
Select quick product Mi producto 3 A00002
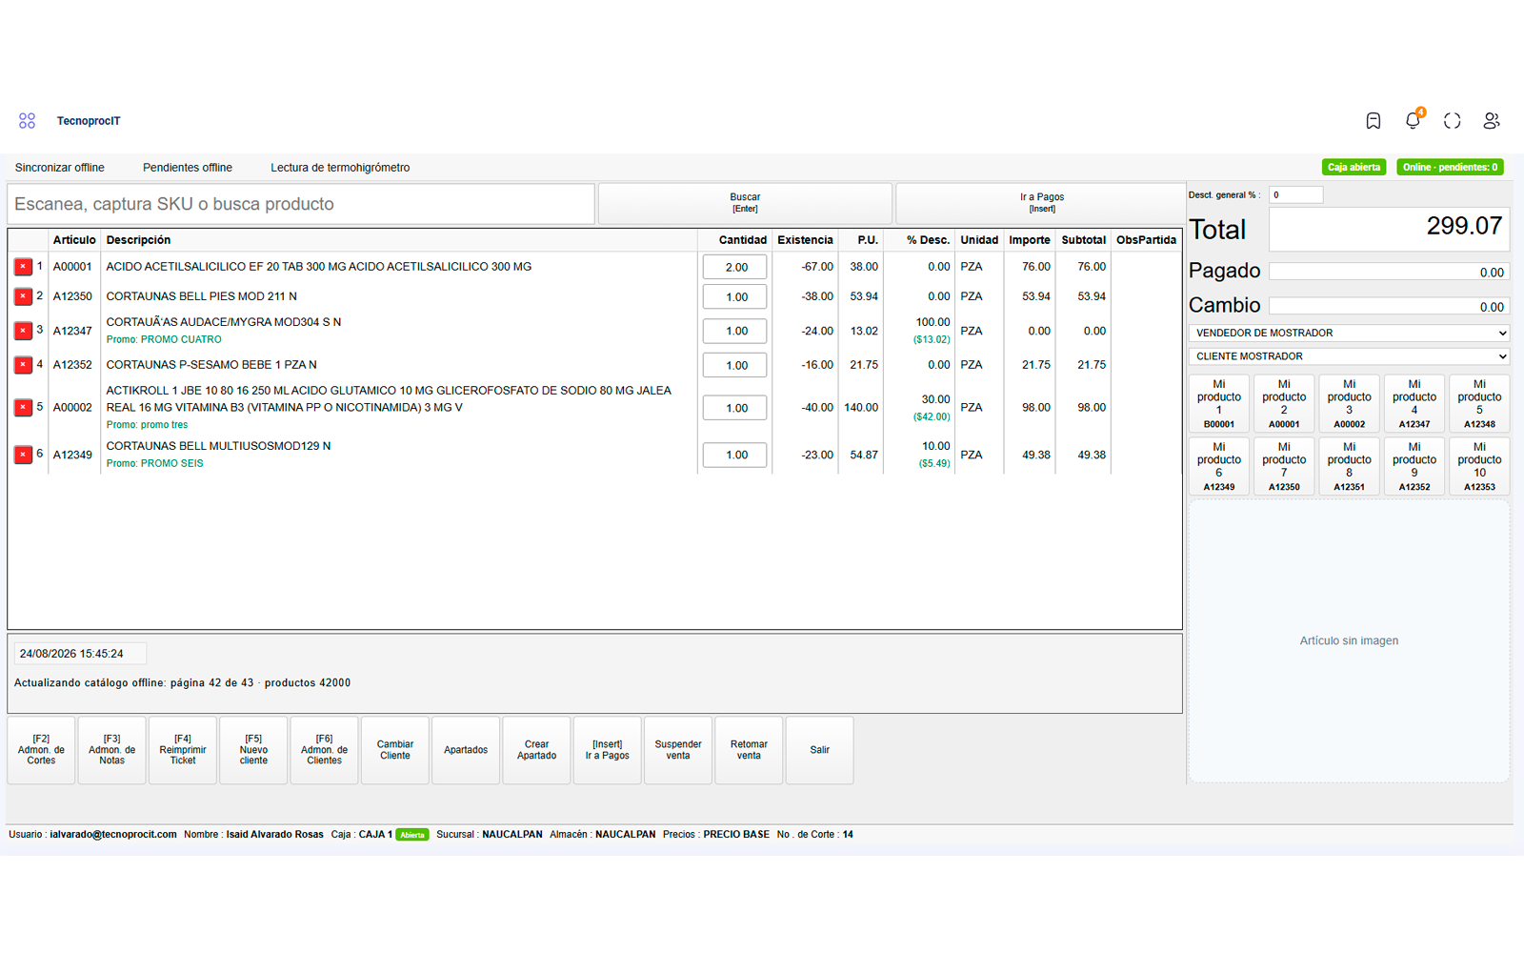(1349, 404)
